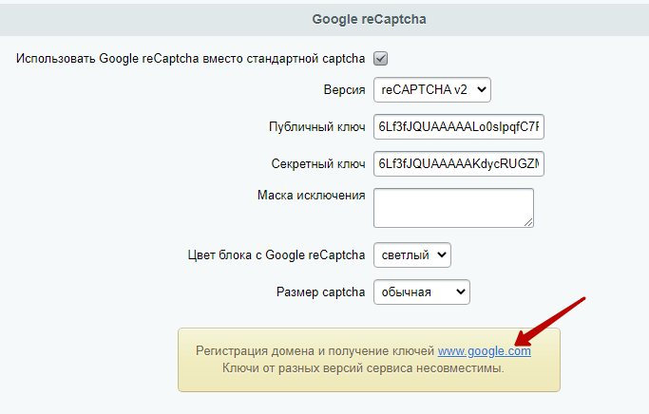Open the Версия dropdown
Image resolution: width=649 pixels, height=414 pixels.
point(432,90)
